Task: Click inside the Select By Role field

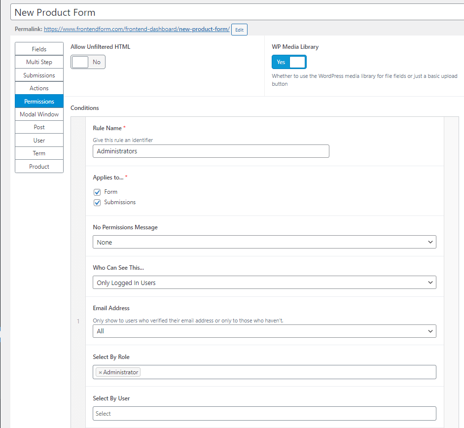Action: [264, 372]
